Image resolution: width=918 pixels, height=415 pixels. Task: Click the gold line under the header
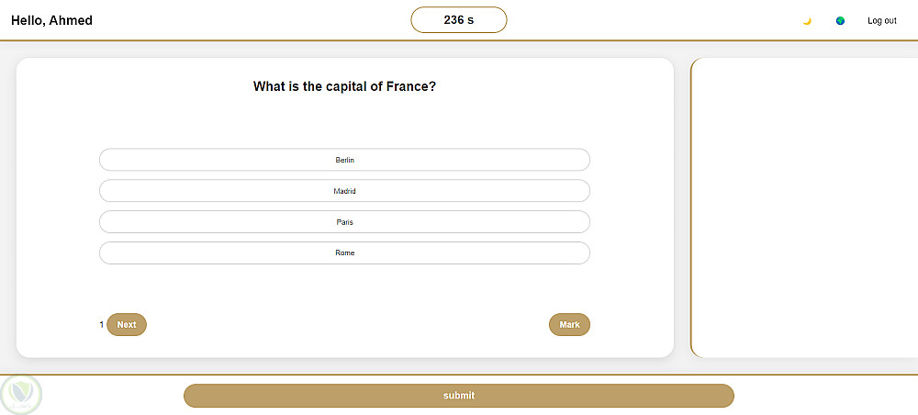[x=275, y=40]
